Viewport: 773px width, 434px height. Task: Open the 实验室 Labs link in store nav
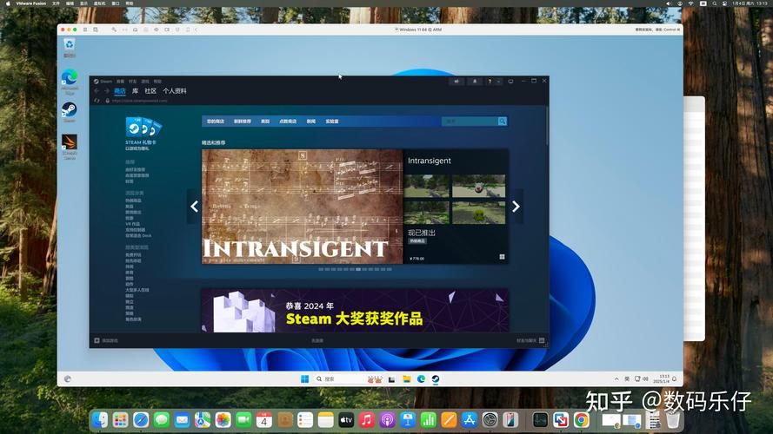[332, 121]
